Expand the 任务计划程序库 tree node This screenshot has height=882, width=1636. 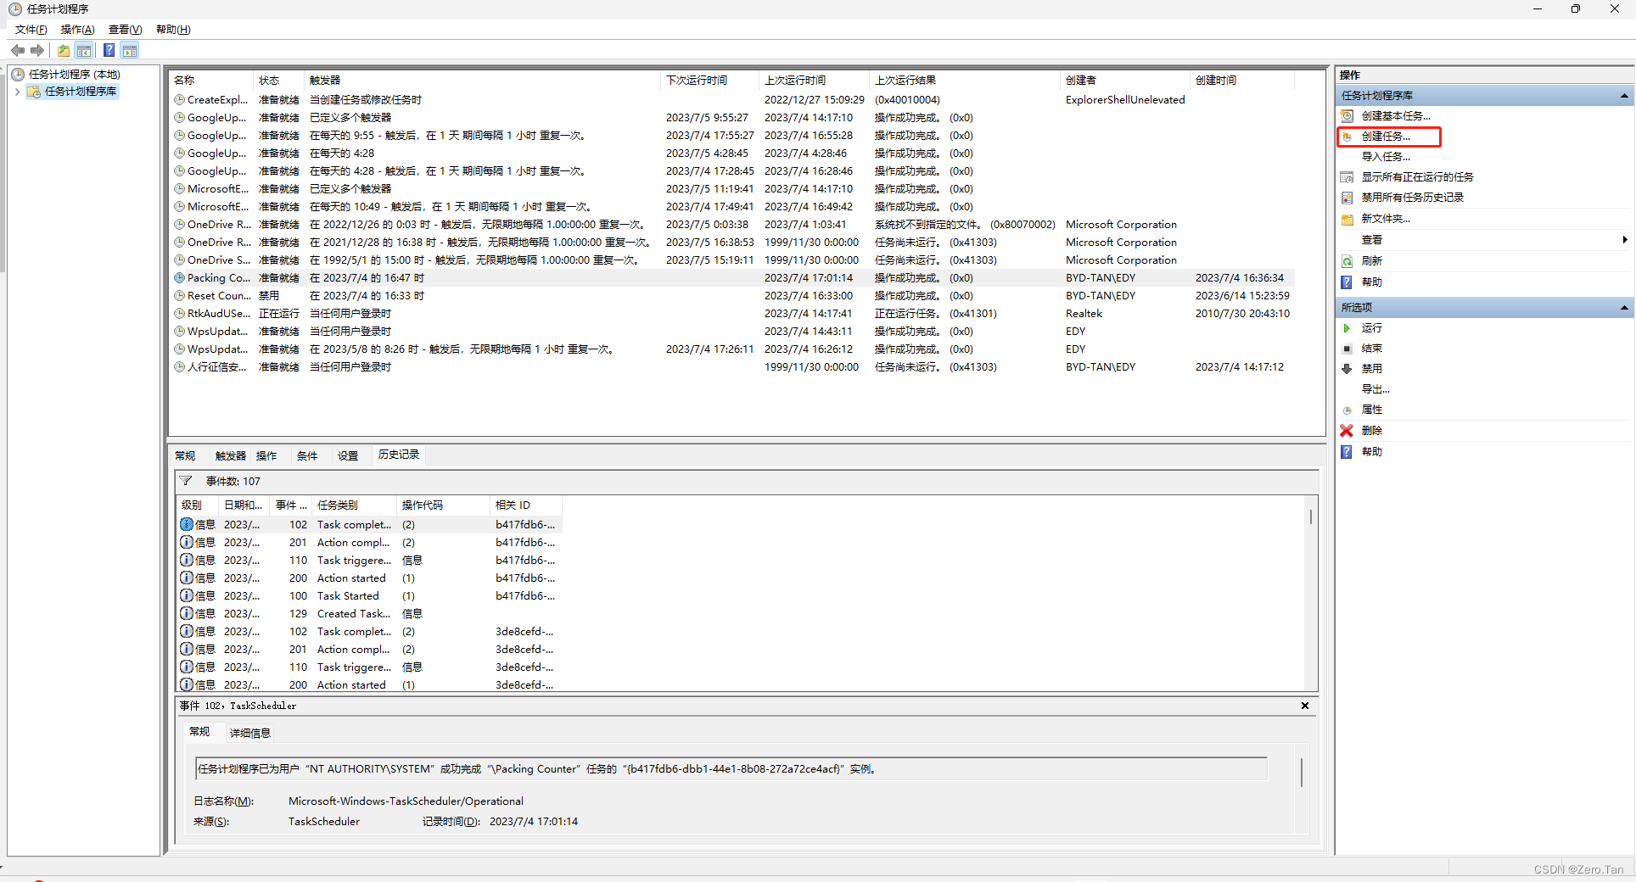pos(17,92)
